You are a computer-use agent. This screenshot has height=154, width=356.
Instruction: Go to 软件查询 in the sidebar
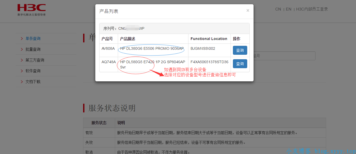coord(33,71)
